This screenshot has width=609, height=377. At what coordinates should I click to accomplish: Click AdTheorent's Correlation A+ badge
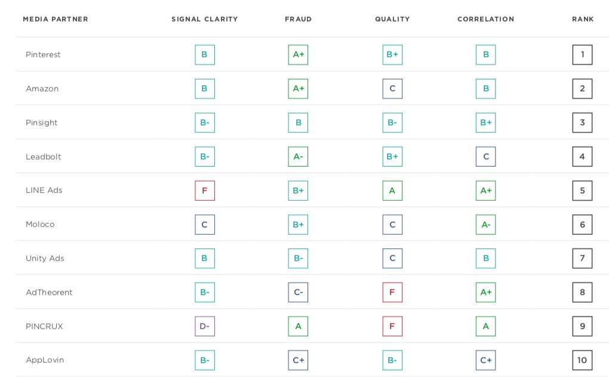[486, 292]
